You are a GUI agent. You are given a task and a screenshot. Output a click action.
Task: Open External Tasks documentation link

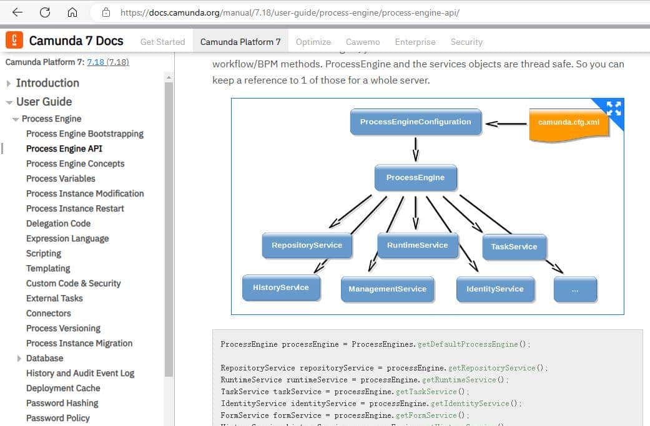(54, 298)
